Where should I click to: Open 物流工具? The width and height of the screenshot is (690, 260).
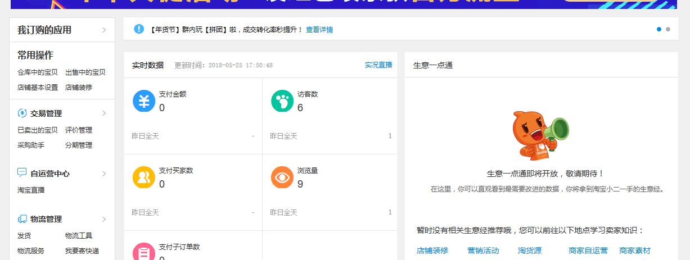coord(79,236)
